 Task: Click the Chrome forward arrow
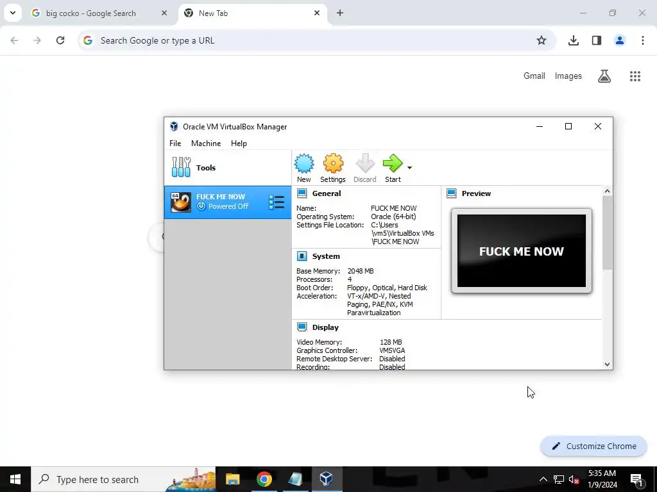[x=37, y=40]
